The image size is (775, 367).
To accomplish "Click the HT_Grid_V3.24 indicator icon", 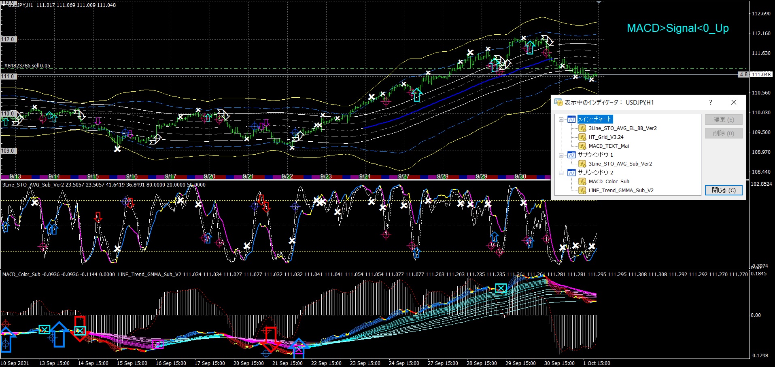I will tap(582, 137).
